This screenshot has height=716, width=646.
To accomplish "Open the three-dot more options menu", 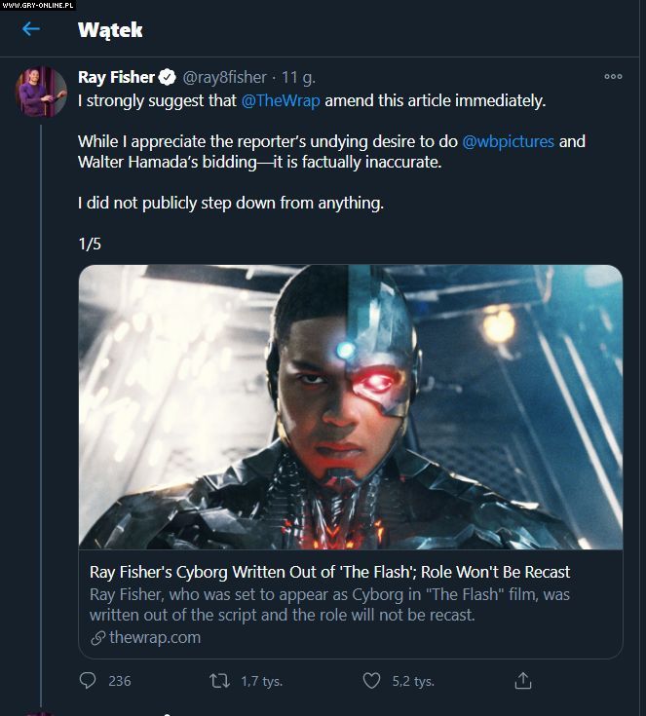I will (x=613, y=76).
